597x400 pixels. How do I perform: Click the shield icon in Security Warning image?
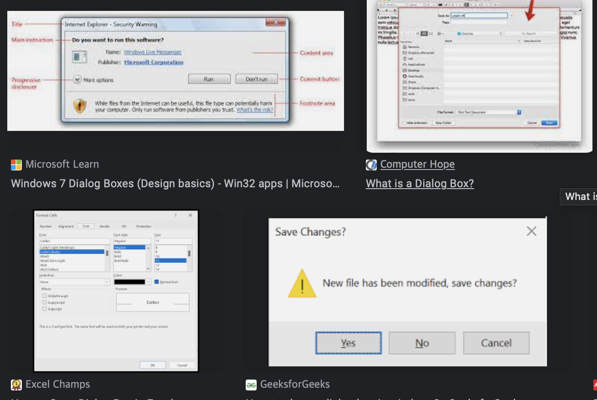coord(80,106)
